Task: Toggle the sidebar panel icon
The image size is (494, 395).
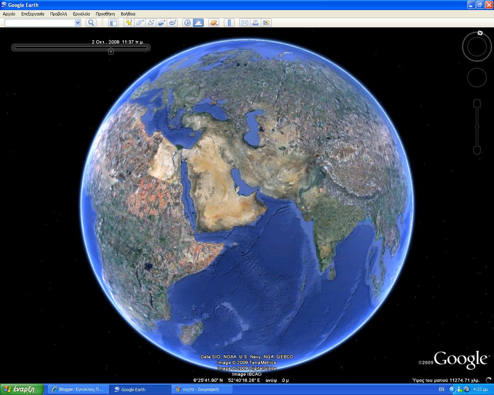Action: [113, 23]
